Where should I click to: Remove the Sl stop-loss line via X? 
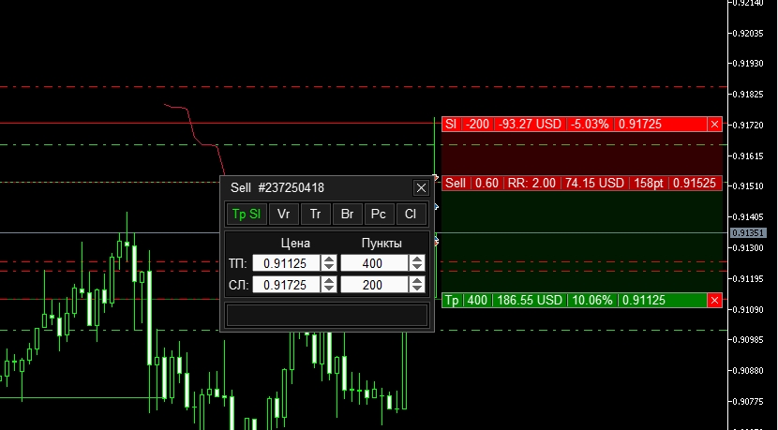[x=714, y=125]
